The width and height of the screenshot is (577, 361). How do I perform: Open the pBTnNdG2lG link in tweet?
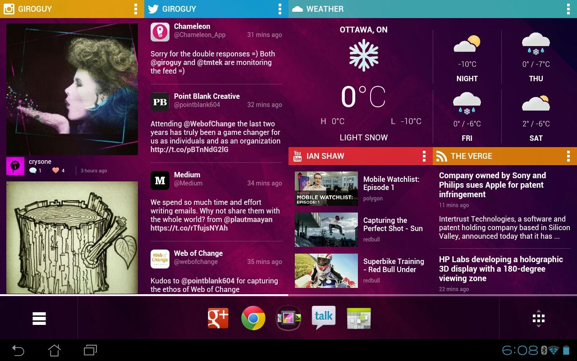tap(189, 149)
